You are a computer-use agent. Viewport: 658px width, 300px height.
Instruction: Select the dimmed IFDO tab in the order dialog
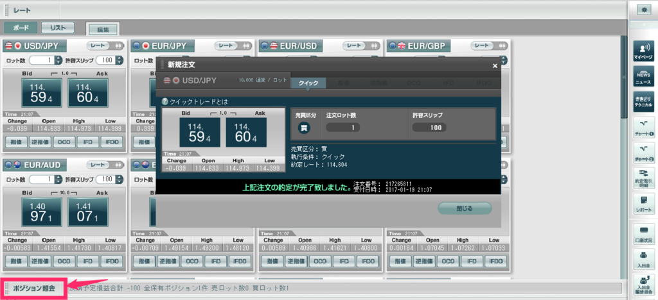[x=484, y=83]
